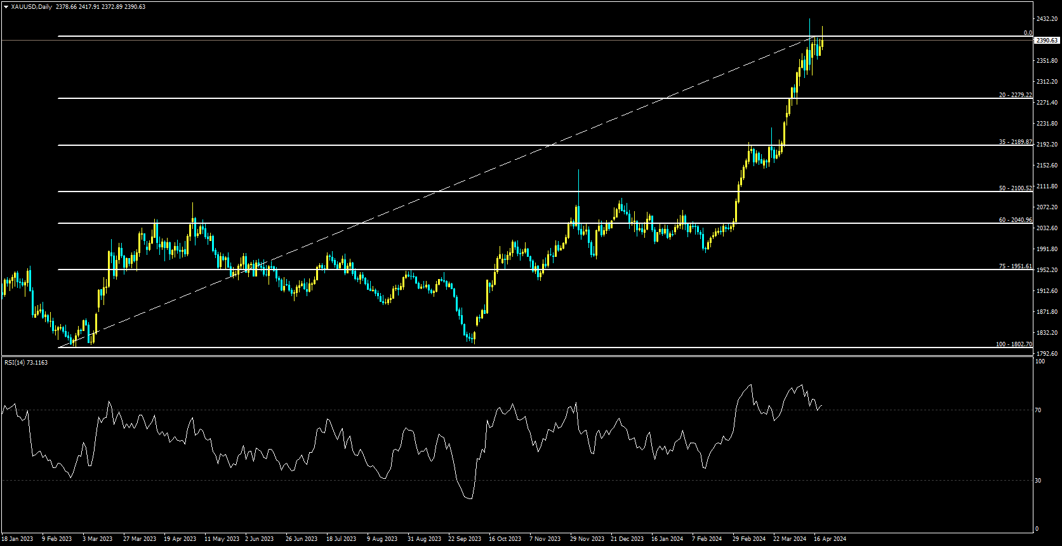Click price axis value 1792.60
Screen dimensions: 1062x546
pos(1047,354)
